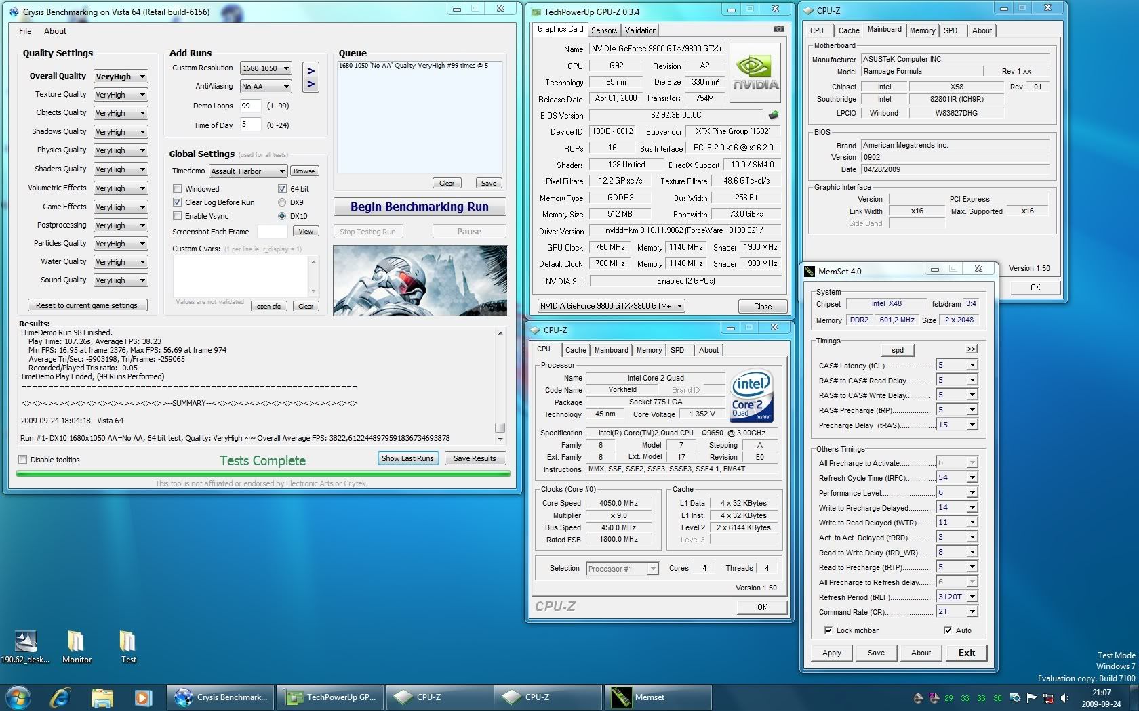
Task: Enable the Windowed checkbox
Action: pos(177,189)
